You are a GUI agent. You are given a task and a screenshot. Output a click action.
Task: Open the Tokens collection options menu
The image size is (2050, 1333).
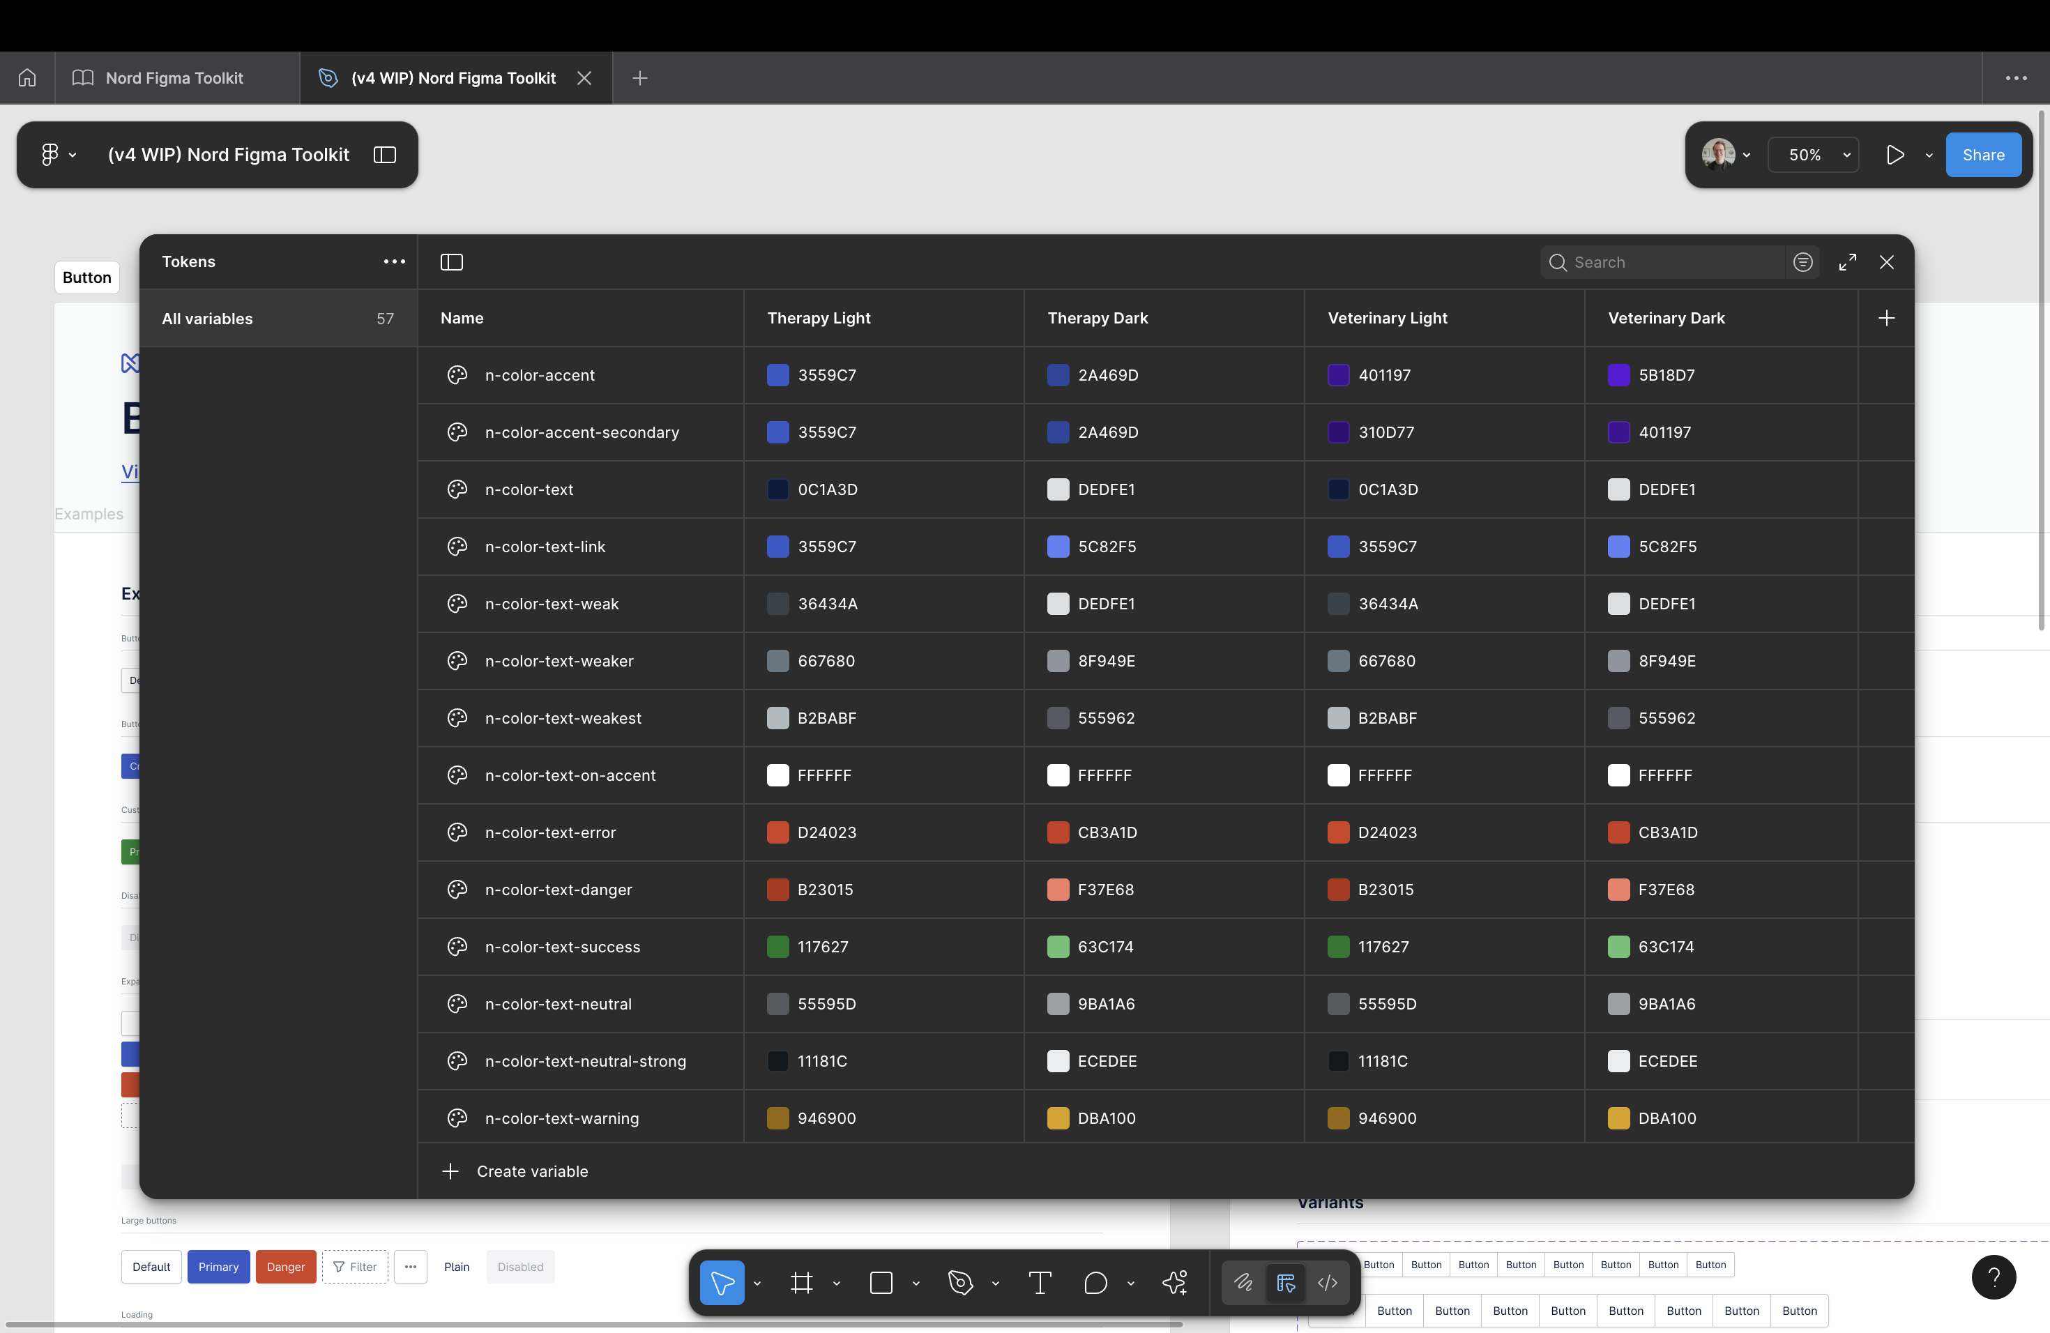coord(395,261)
